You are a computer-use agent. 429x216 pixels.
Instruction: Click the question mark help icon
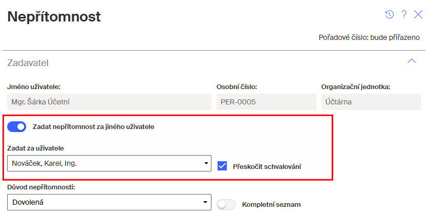403,14
